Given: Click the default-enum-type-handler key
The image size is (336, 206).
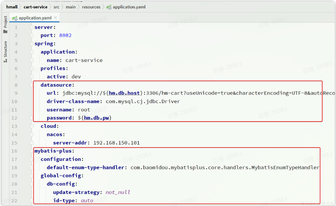Looking at the screenshot, I should [x=86, y=168].
